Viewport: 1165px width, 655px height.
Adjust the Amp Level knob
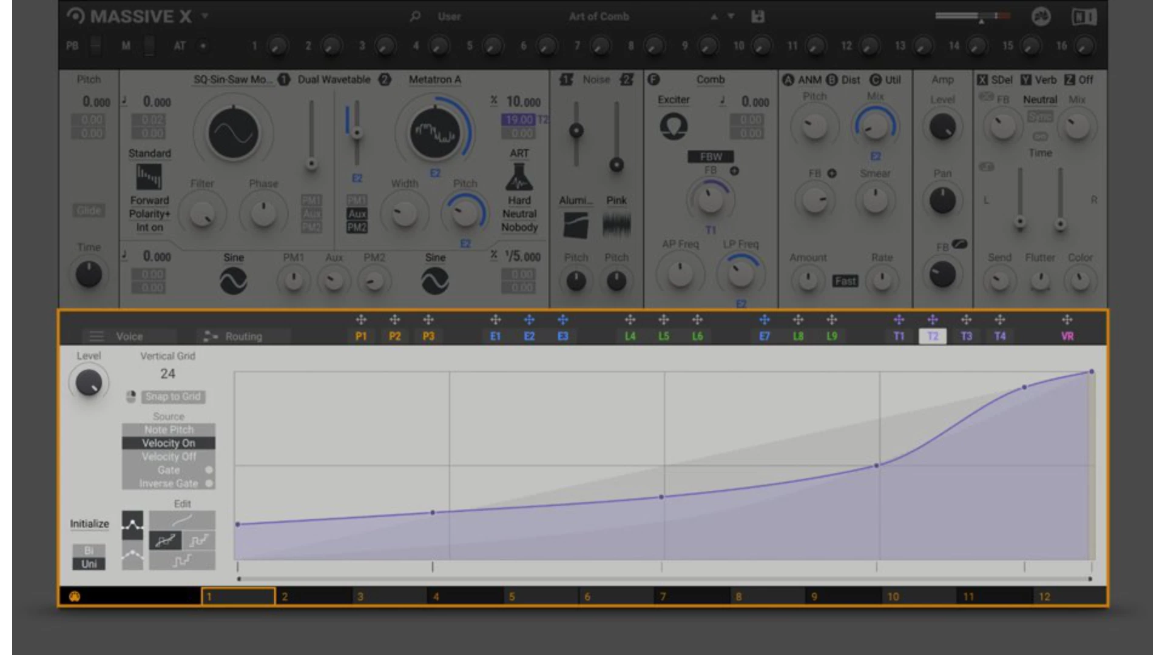click(942, 127)
